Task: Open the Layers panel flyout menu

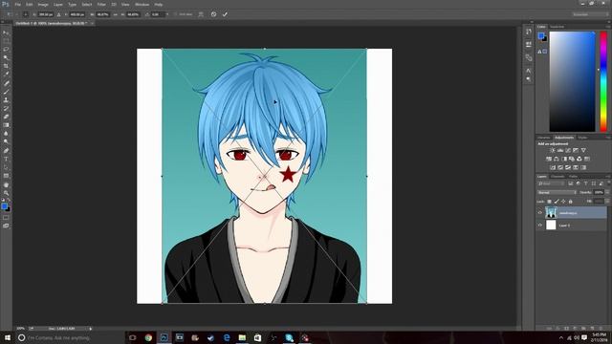Action: [608, 176]
